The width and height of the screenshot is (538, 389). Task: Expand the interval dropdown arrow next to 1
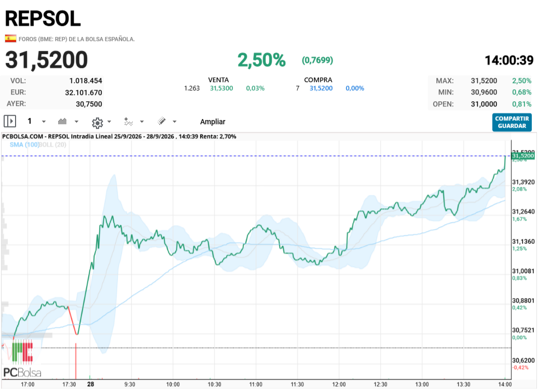[x=44, y=122]
